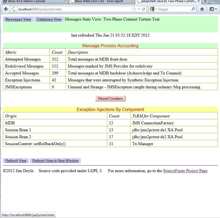Go to the Database View
Screen dimensions: 220x218
[x=49, y=19]
